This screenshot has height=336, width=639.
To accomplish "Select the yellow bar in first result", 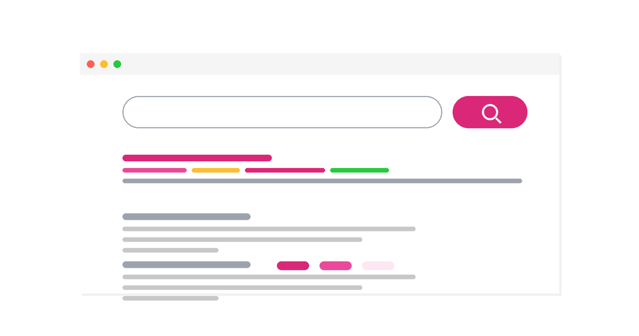I will pos(216,170).
